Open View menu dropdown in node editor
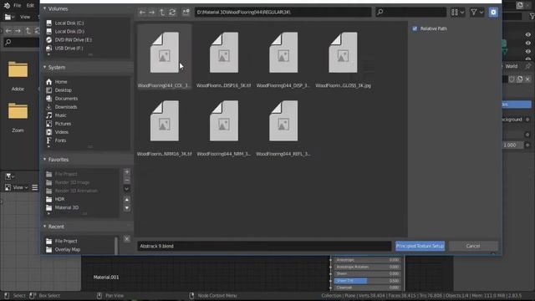Screen dimensions: 535x301 point(20,187)
